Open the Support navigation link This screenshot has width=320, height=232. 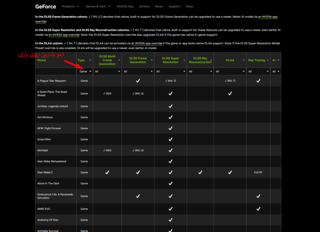(174, 6)
